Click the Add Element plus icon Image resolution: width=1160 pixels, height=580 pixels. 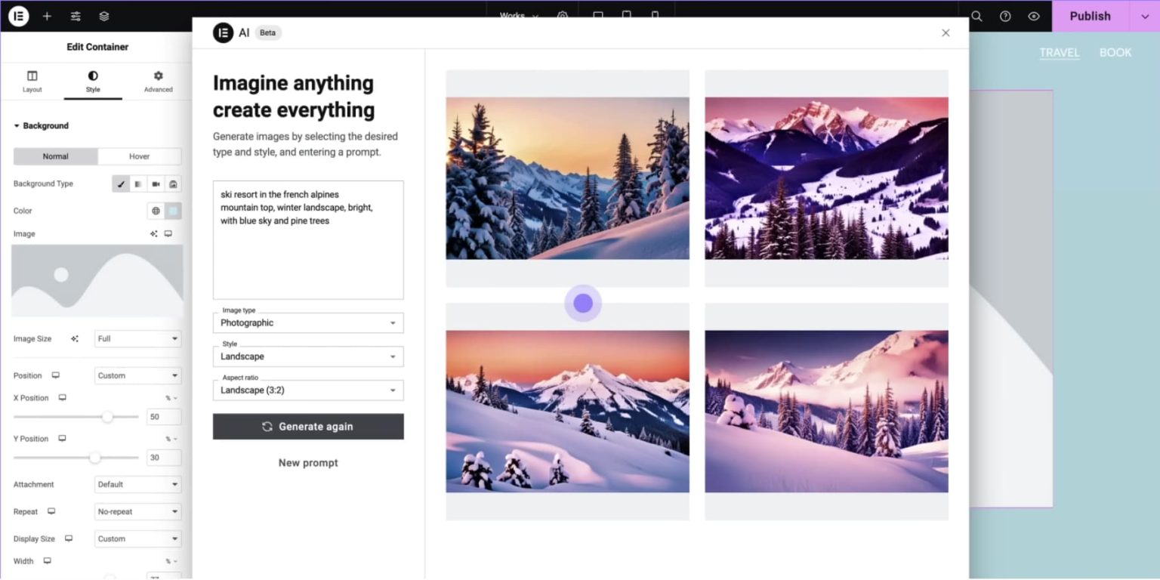tap(47, 16)
